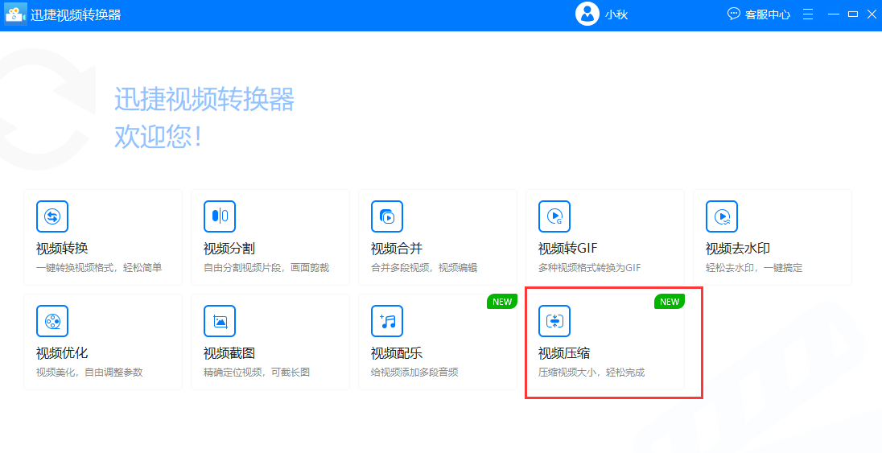Click the 视频合并 merge icon
The height and width of the screenshot is (453, 882).
[387, 216]
